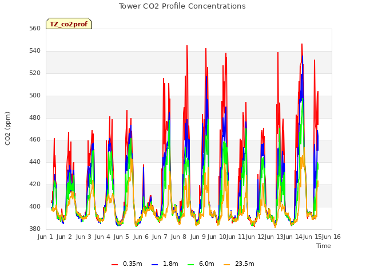The height and width of the screenshot is (275, 366).
Task: Click the Jun 2 x-axis tick label
Action: pos(64,237)
